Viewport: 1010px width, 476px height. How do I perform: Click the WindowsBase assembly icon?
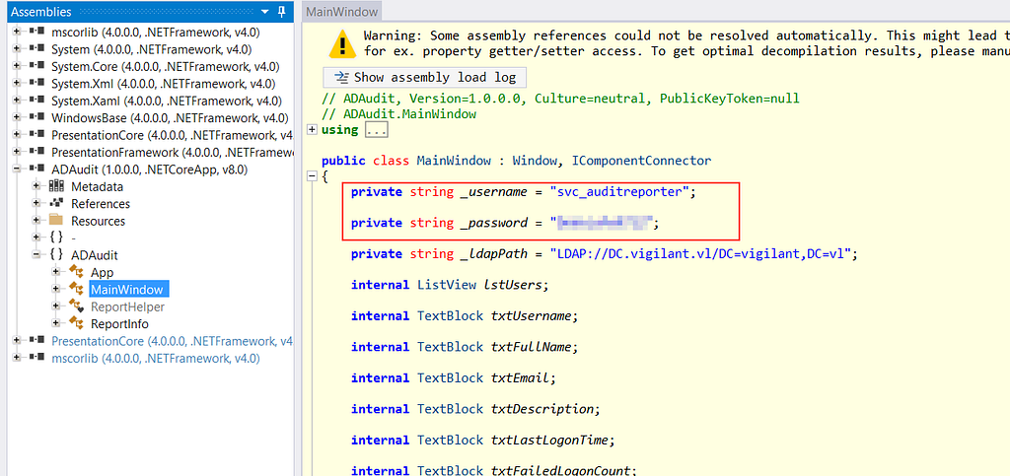pyautogui.click(x=36, y=117)
